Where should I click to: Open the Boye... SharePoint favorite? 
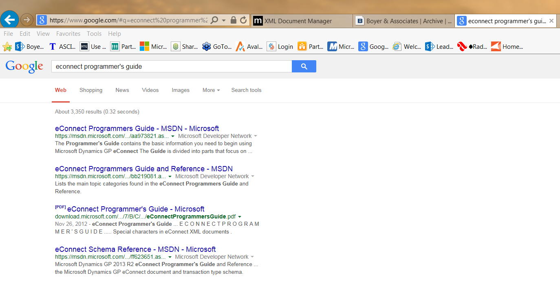point(30,47)
